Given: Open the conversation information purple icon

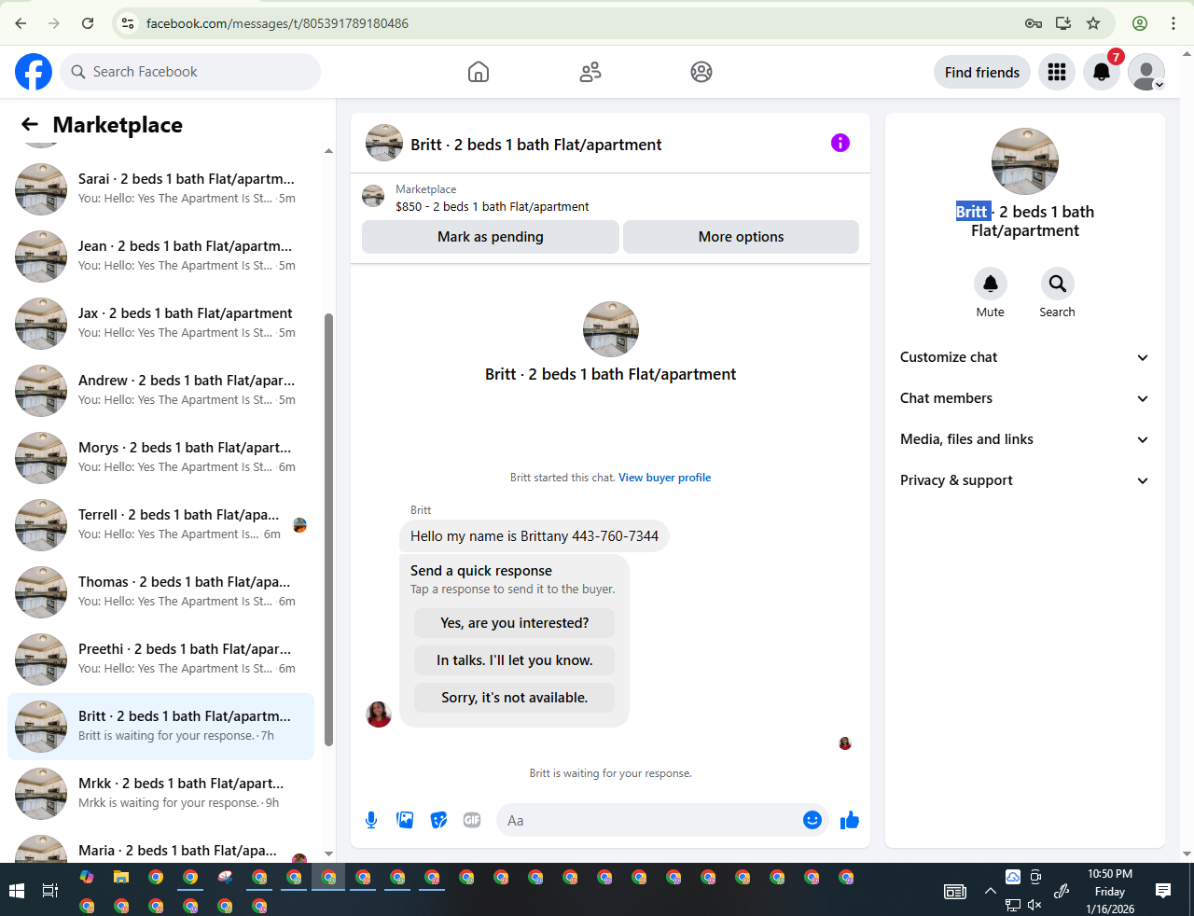Looking at the screenshot, I should click(x=840, y=143).
